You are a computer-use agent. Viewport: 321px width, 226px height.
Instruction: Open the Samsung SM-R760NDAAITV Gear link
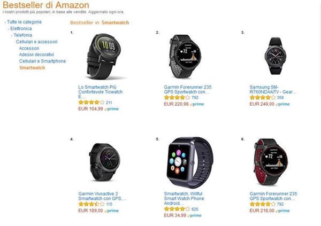[273, 90]
